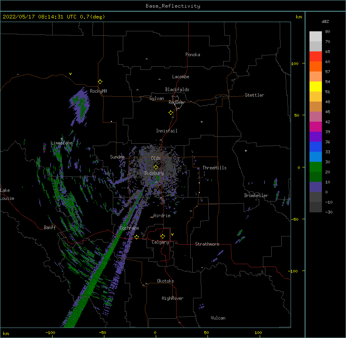Click the Vulcan town label

pos(218,318)
